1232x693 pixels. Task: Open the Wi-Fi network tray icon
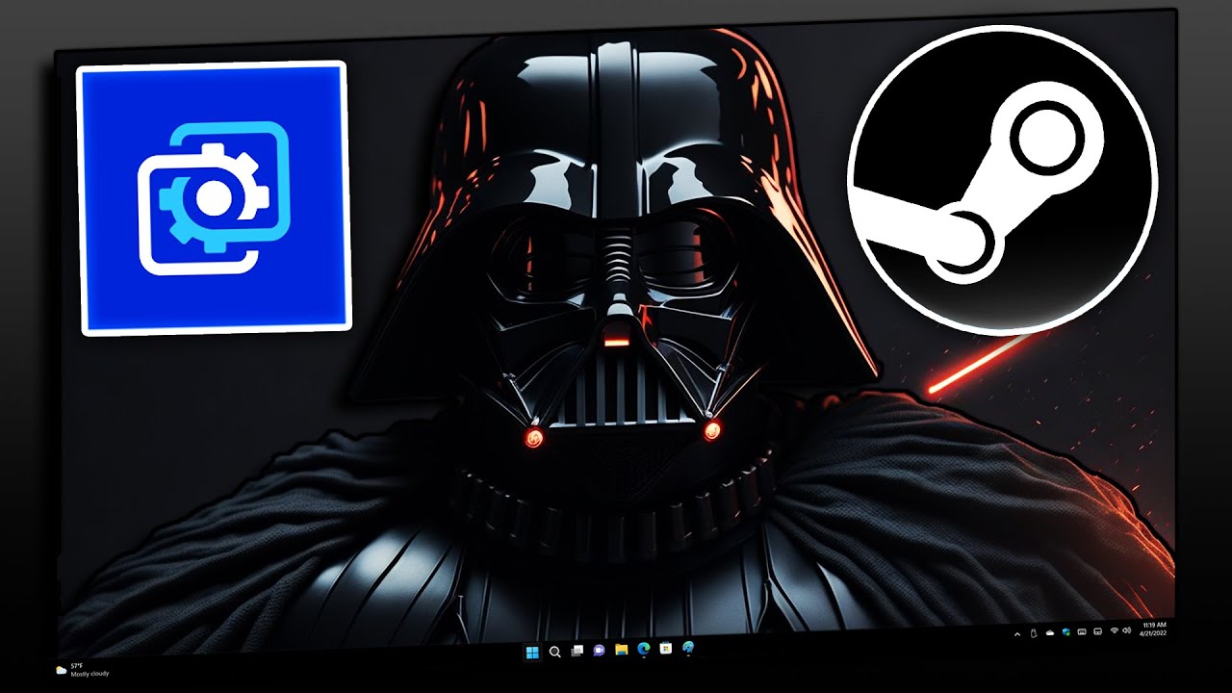pyautogui.click(x=1115, y=630)
